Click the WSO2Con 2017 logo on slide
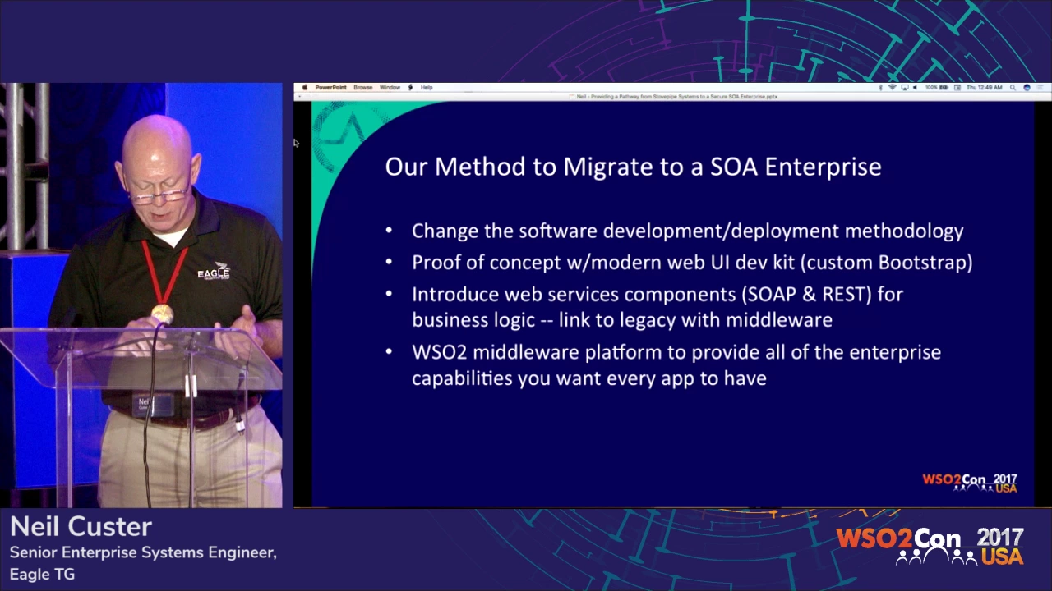 pyautogui.click(x=970, y=483)
